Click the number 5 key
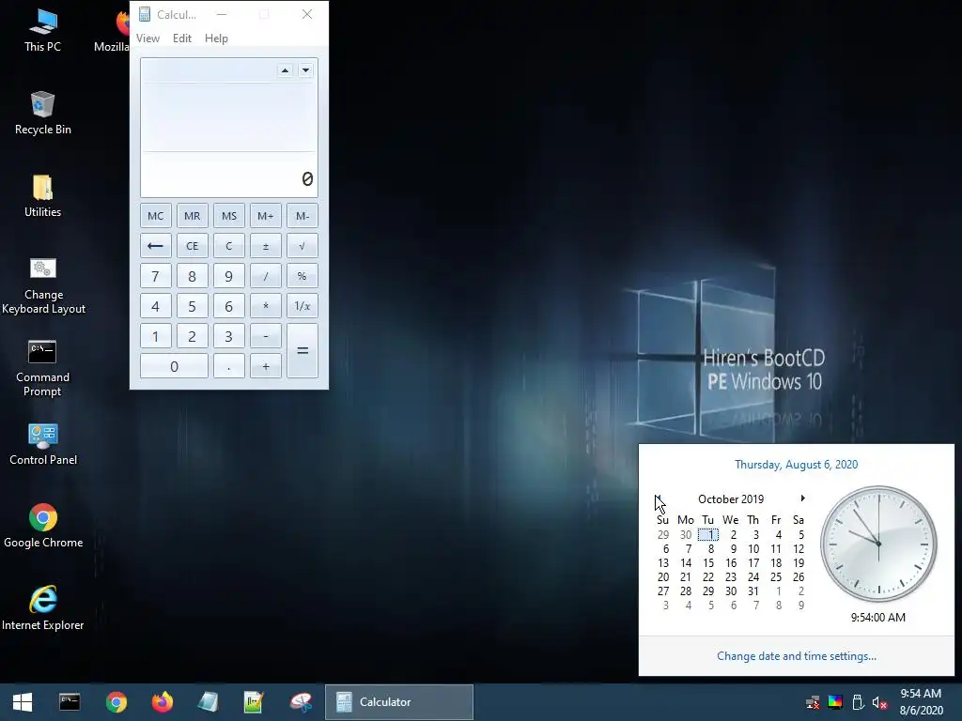This screenshot has height=721, width=962. [x=192, y=306]
